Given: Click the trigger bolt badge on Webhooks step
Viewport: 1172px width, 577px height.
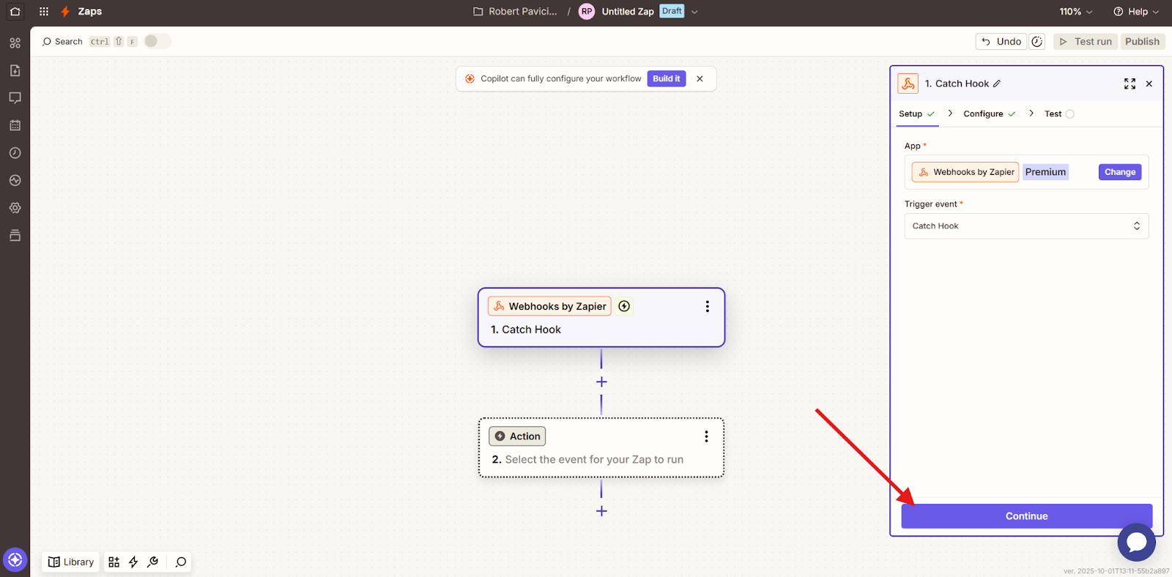Looking at the screenshot, I should 624,307.
